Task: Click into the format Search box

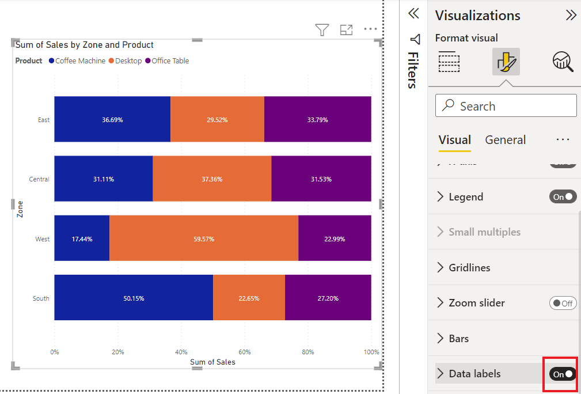Action: pos(506,105)
